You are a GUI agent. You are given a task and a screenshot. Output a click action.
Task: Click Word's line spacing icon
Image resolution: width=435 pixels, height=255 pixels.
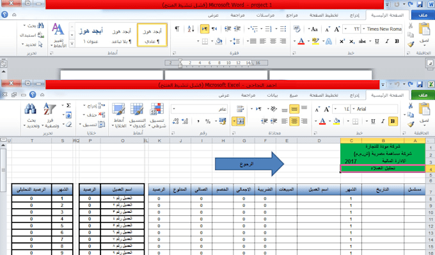236,42
